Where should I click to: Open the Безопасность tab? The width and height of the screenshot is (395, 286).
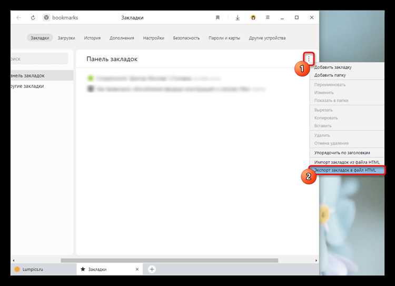click(x=186, y=38)
